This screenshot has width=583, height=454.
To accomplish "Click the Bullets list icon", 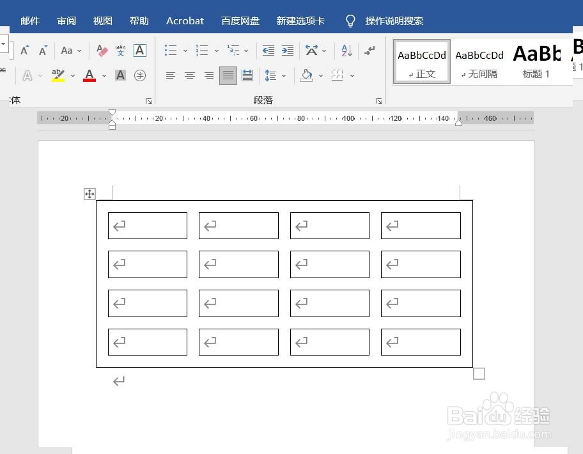I will (171, 51).
